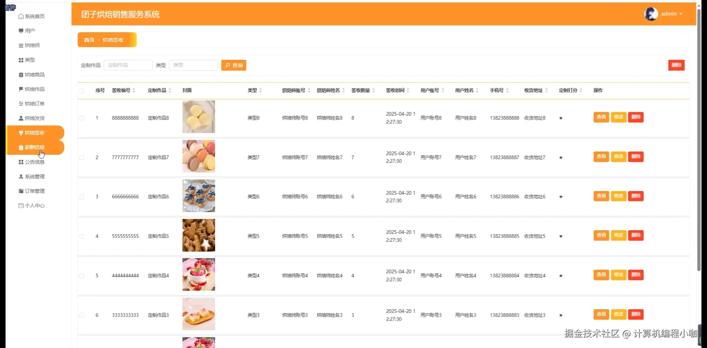Tick the checkbox for row 3333333333
Screen dimensions: 707x348
click(82, 315)
